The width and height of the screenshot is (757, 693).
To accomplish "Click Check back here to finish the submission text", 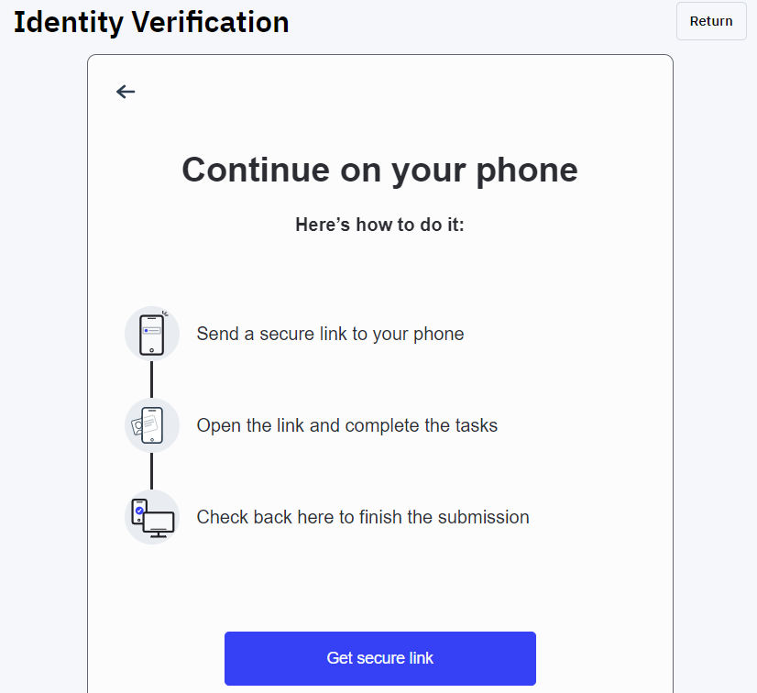I will pyautogui.click(x=363, y=517).
